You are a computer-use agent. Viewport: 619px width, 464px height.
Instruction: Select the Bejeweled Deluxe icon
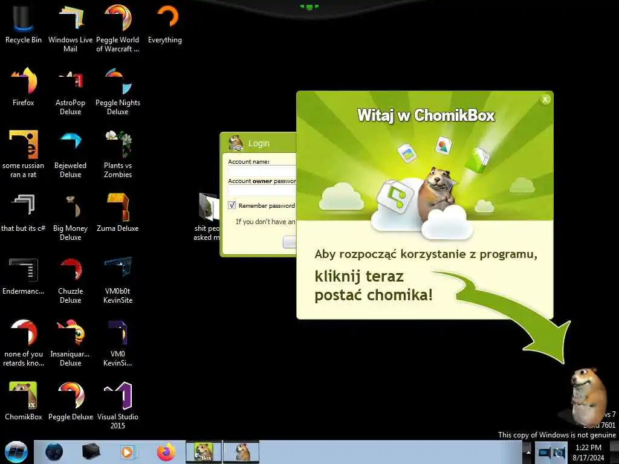(70, 154)
